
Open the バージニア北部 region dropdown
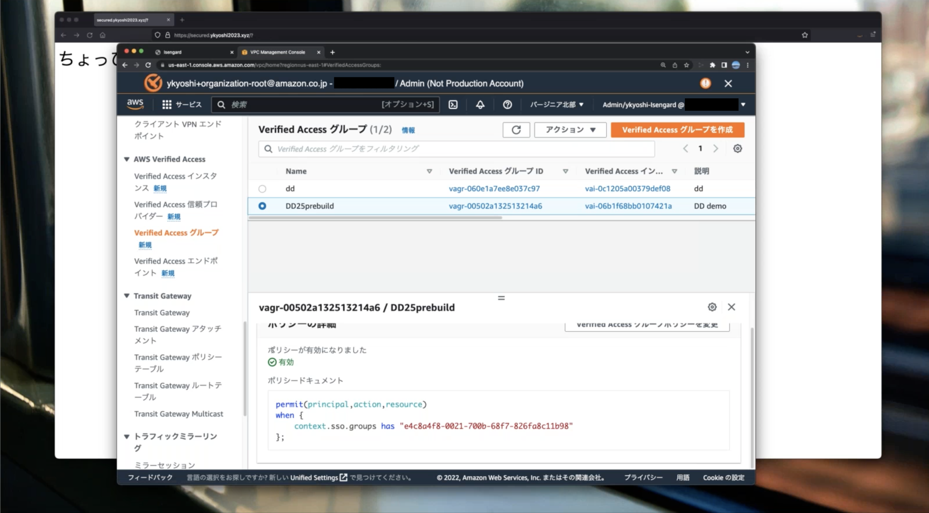[x=557, y=105]
